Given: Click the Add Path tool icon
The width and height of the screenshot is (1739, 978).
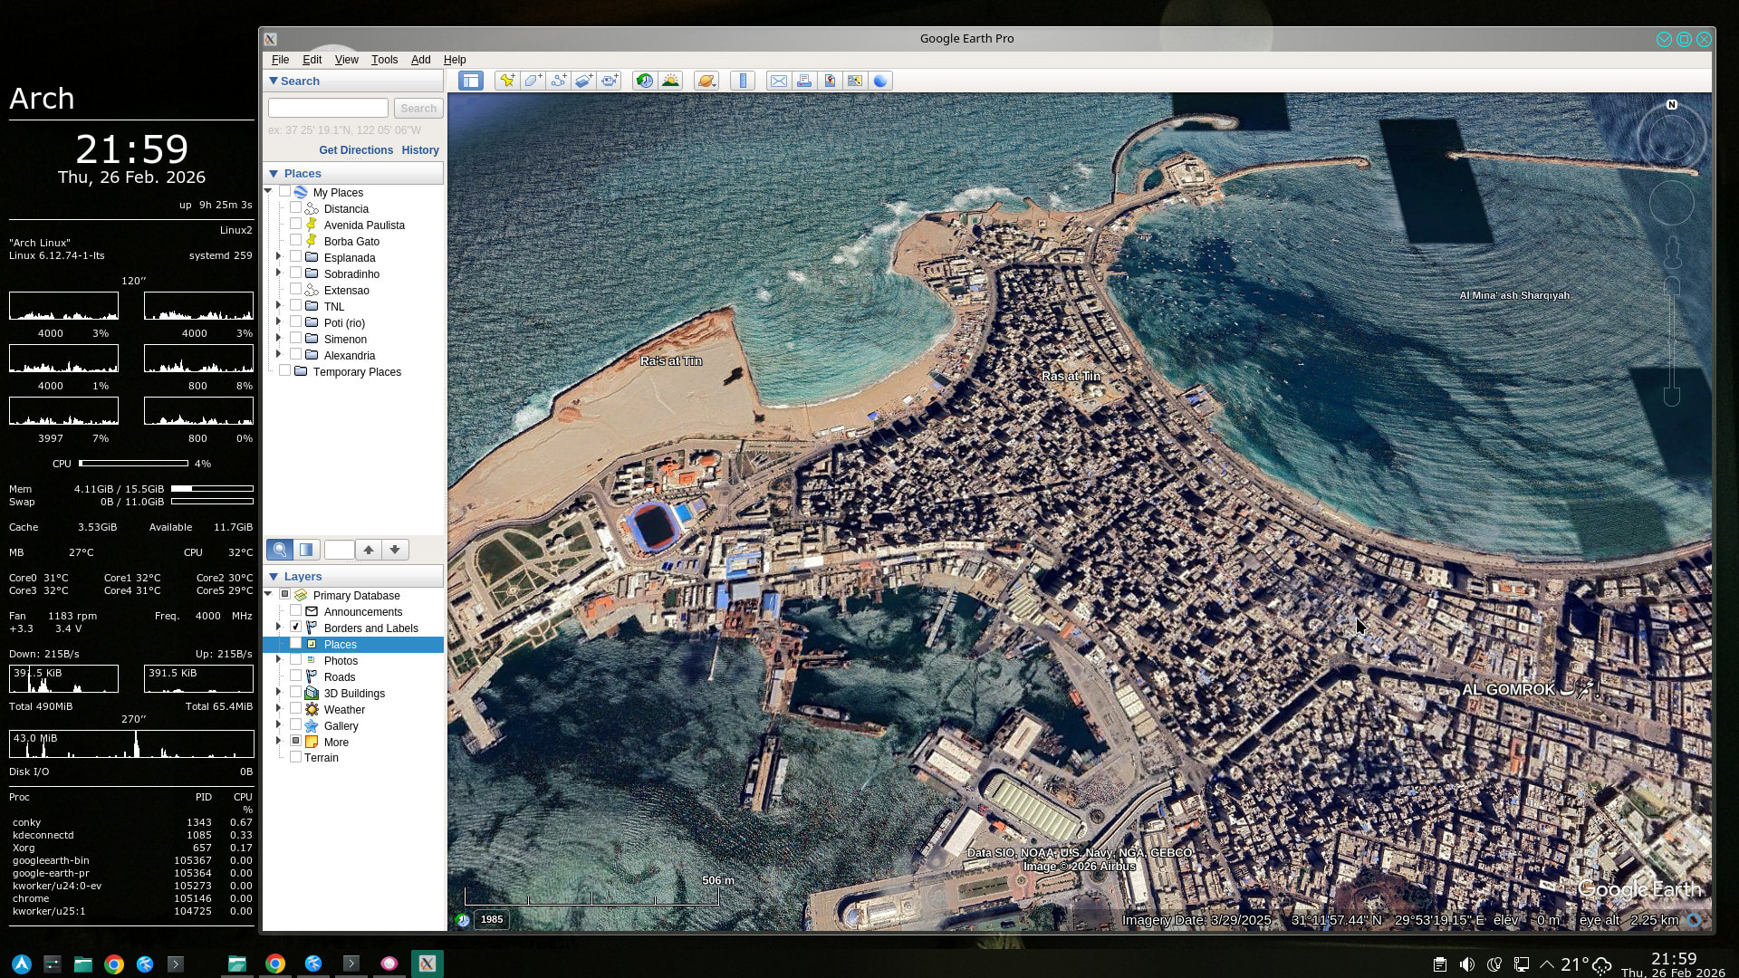Looking at the screenshot, I should point(558,81).
